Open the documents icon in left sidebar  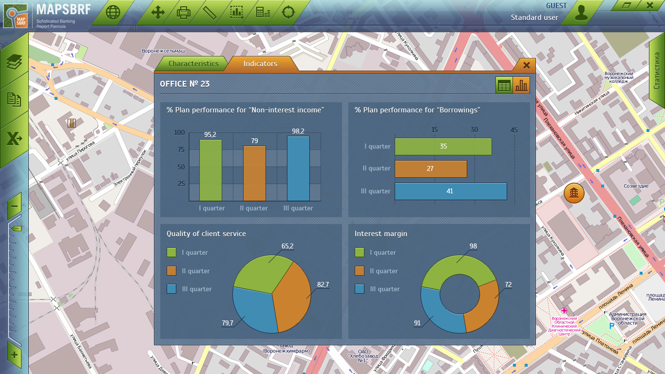[14, 100]
